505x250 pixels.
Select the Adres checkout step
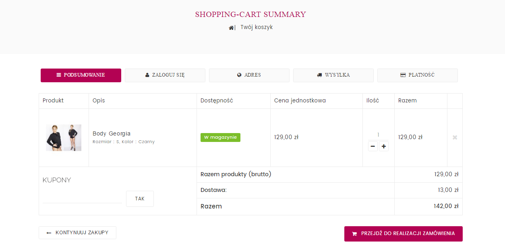click(x=249, y=75)
